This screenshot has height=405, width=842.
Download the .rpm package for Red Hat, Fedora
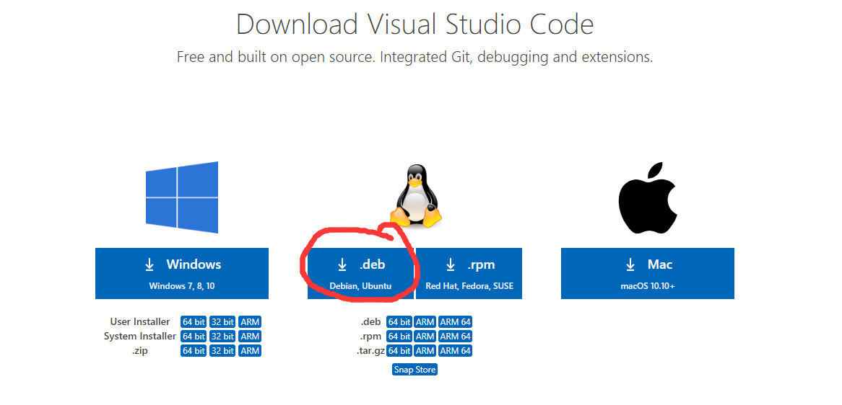(x=469, y=273)
